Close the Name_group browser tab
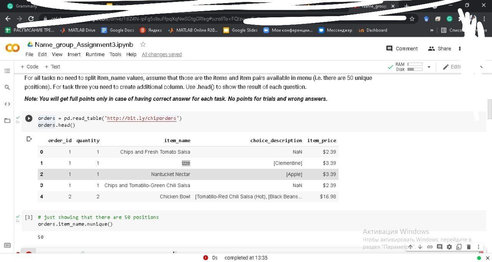492x262 pixels. 393,6
